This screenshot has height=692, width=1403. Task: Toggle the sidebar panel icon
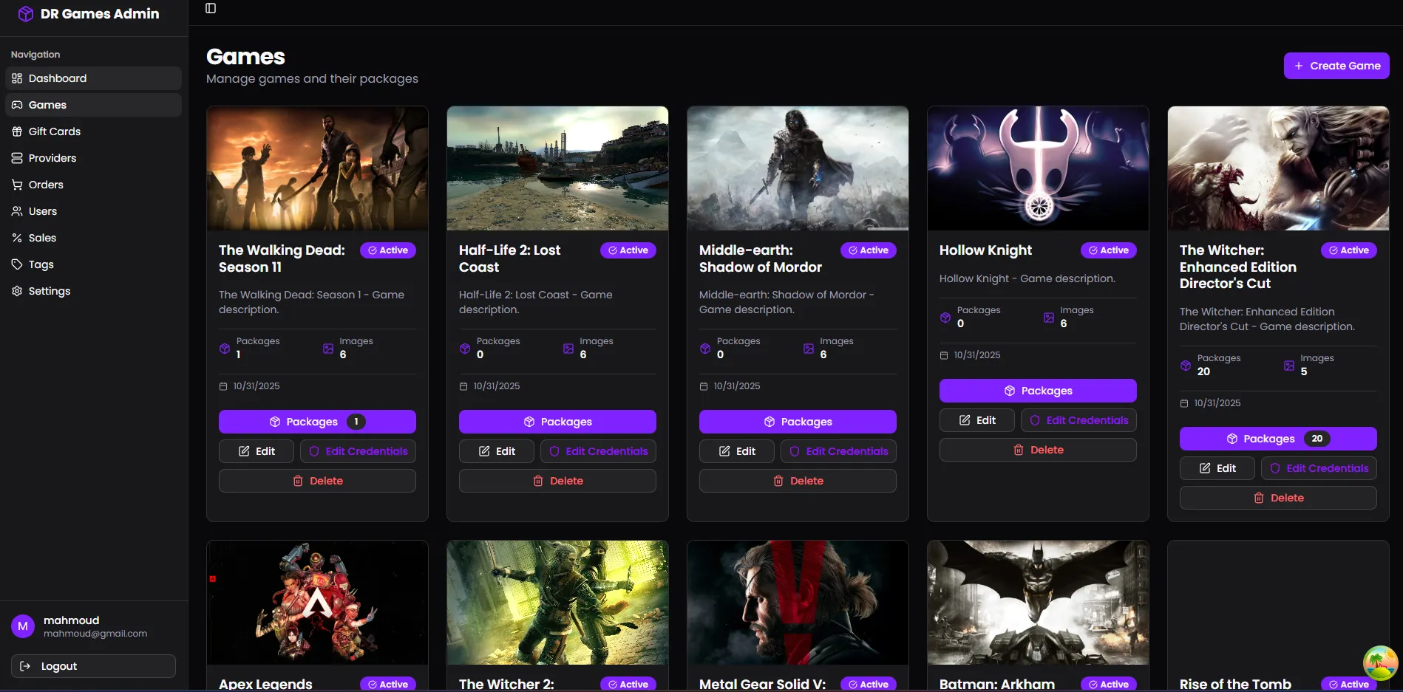point(211,8)
